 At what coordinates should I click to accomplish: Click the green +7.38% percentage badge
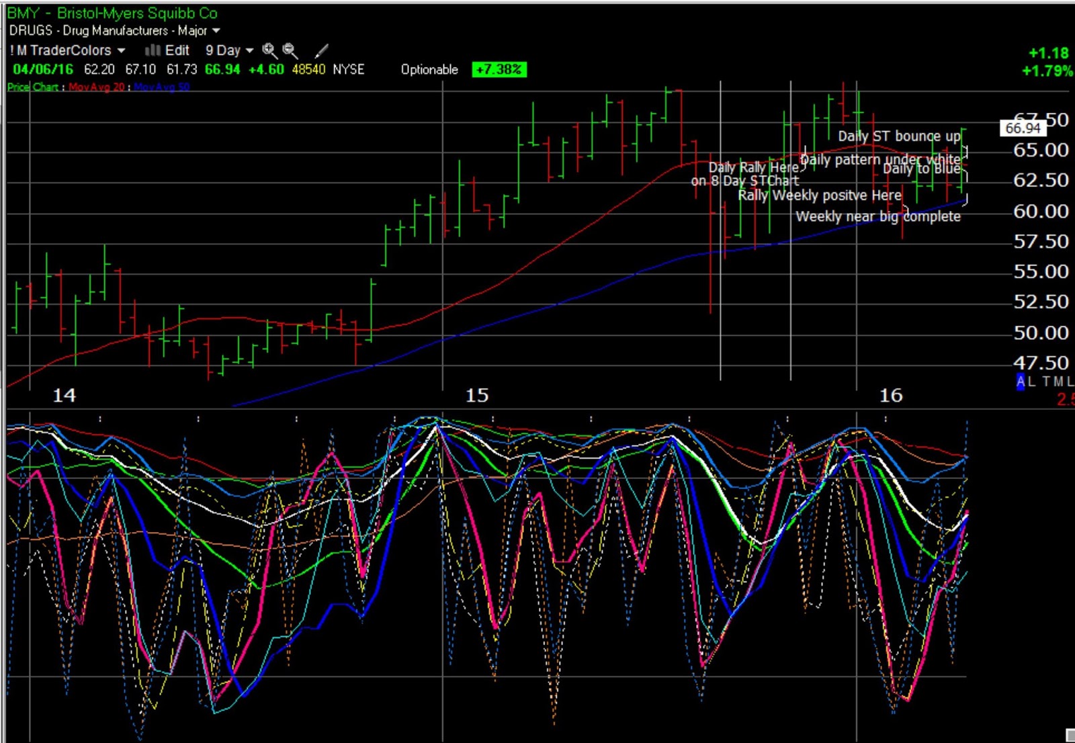pyautogui.click(x=500, y=69)
